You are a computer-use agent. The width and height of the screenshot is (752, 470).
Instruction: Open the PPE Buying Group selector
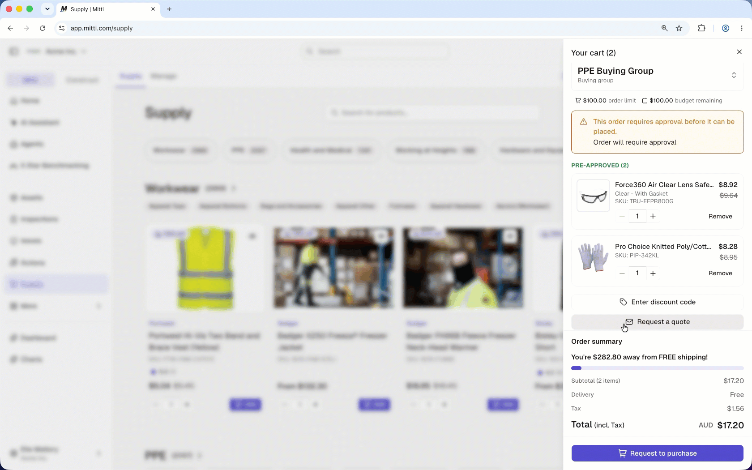(657, 75)
